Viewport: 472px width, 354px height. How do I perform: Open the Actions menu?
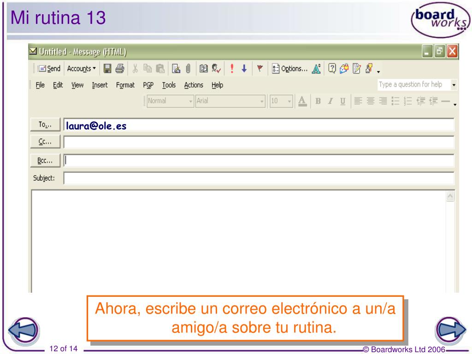pos(194,85)
